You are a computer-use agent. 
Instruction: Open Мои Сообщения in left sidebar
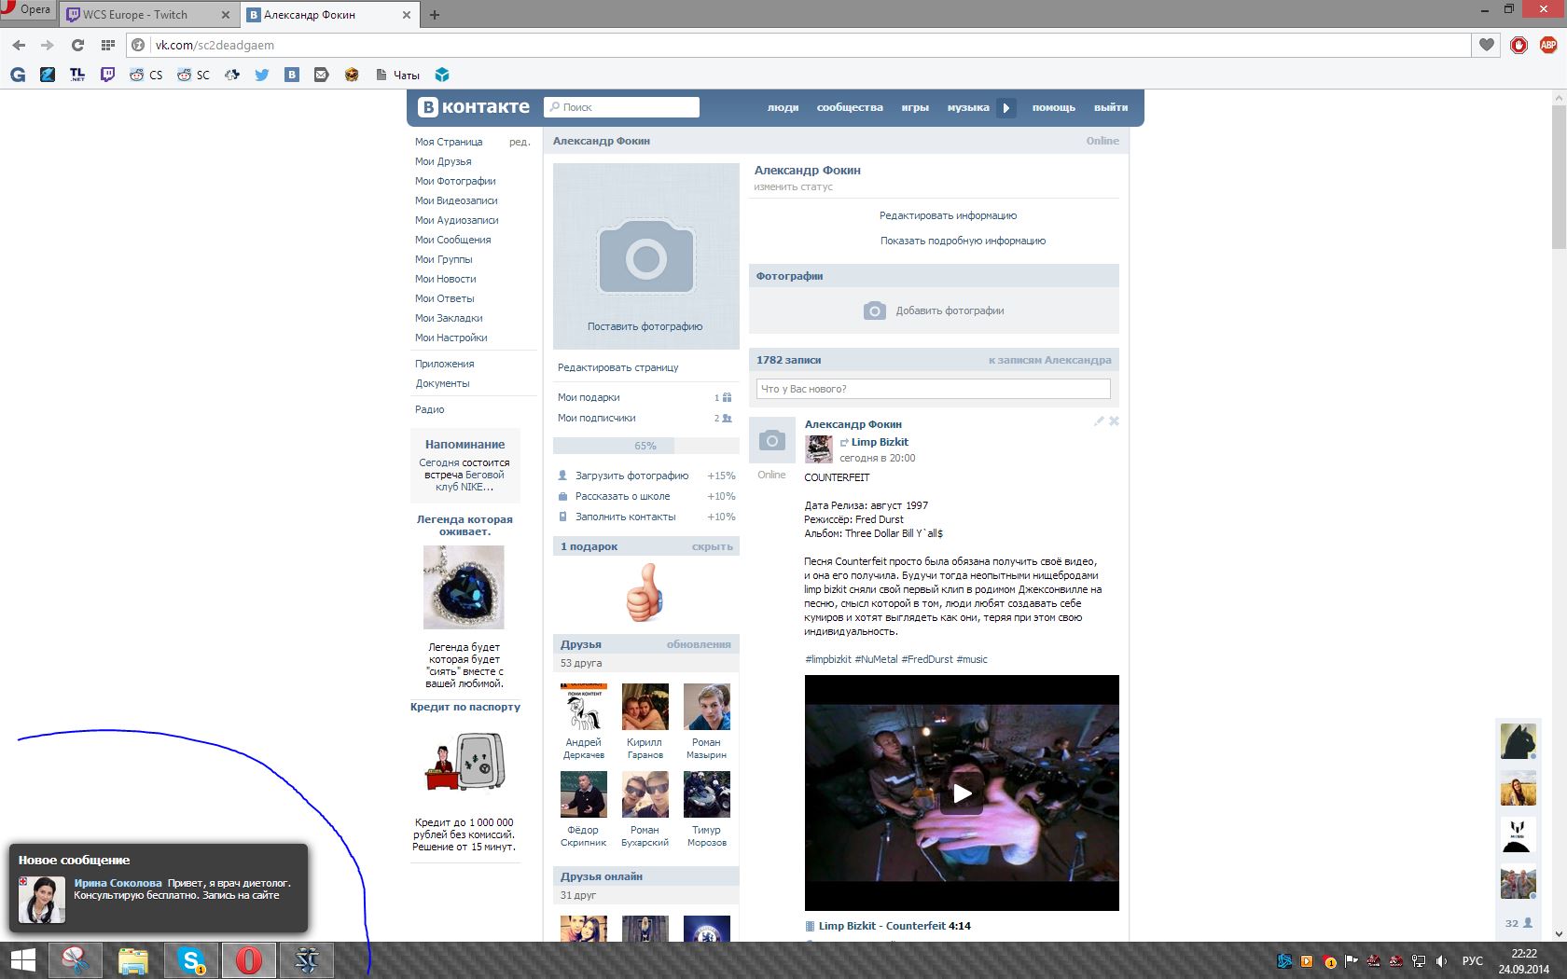coord(453,240)
